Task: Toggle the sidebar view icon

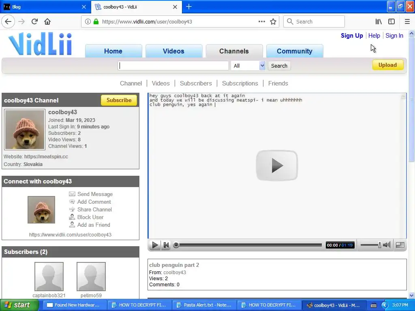Action: pyautogui.click(x=391, y=22)
